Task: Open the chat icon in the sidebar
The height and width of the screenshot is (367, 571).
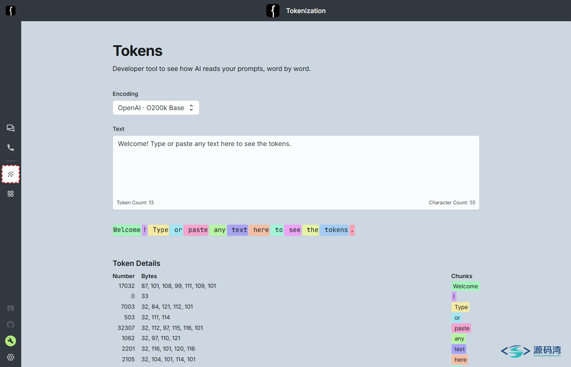Action: click(11, 128)
